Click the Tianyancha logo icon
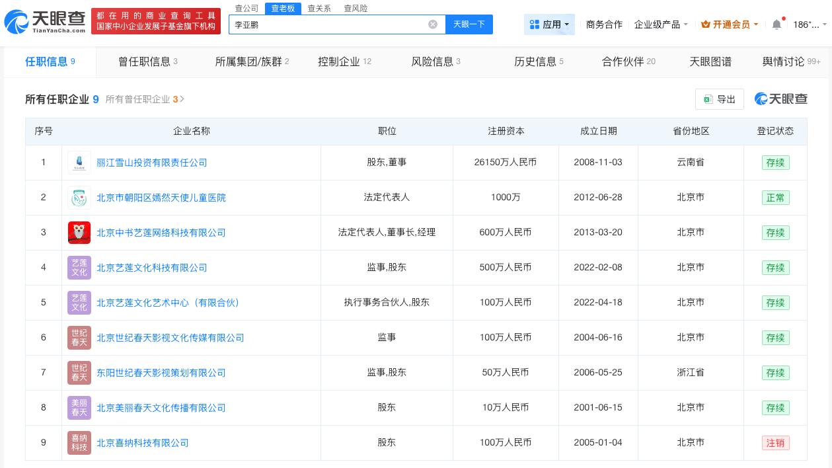This screenshot has height=468, width=832. click(22, 22)
